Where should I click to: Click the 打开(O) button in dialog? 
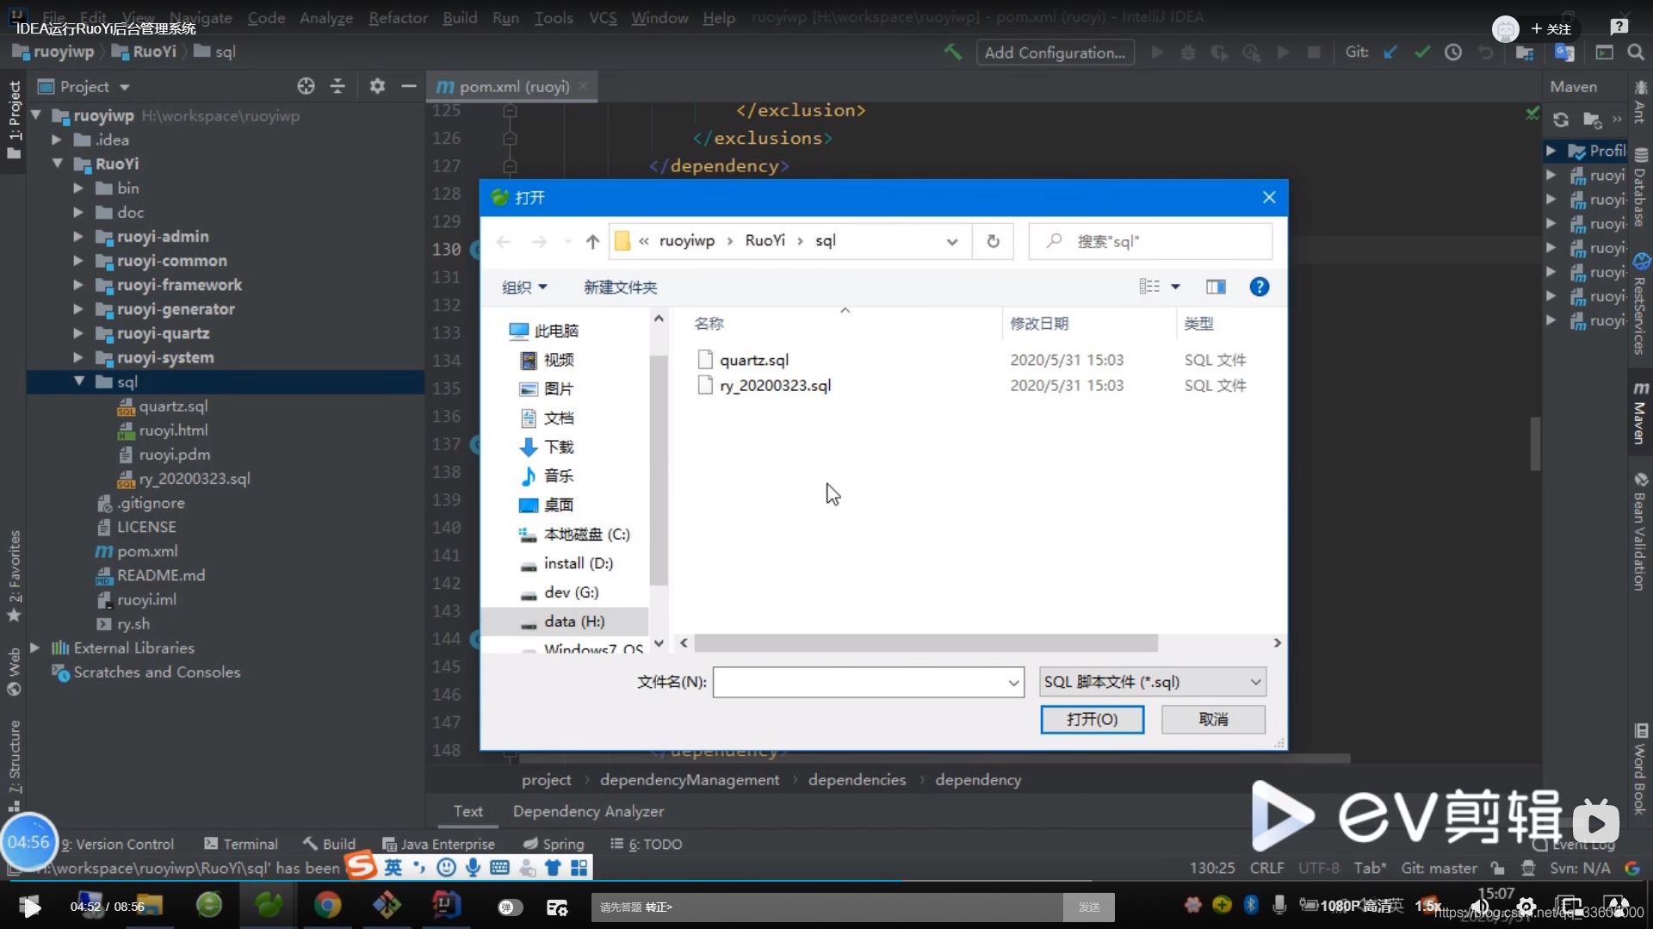[x=1092, y=720]
